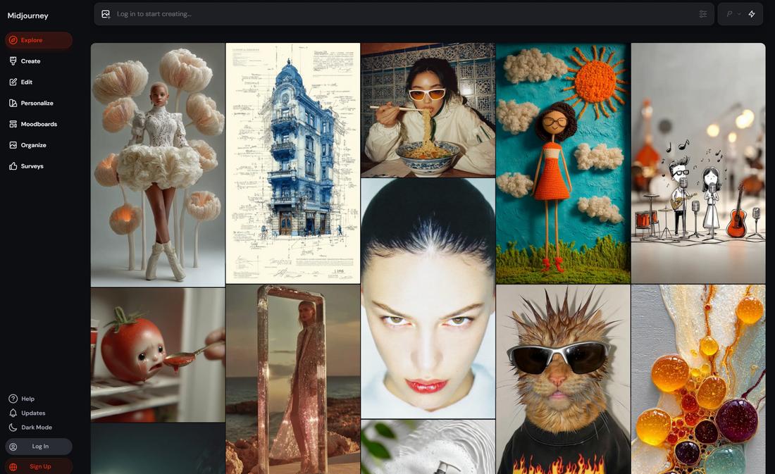The height and width of the screenshot is (474, 775).
Task: Expand the P personalization dropdown
Action: pos(733,14)
